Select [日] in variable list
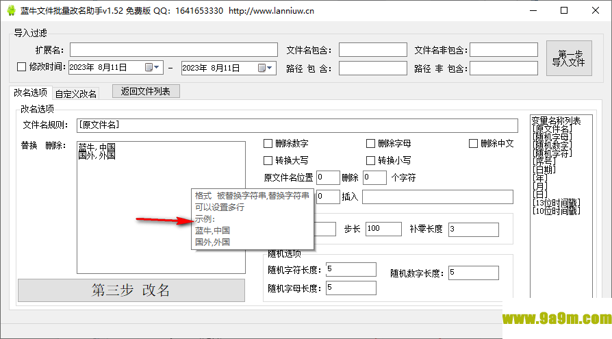 coord(540,194)
